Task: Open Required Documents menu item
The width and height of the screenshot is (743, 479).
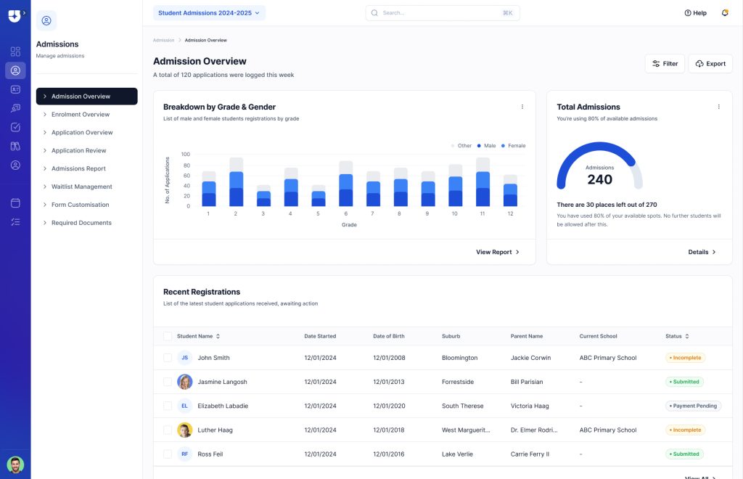Action: coord(87,222)
